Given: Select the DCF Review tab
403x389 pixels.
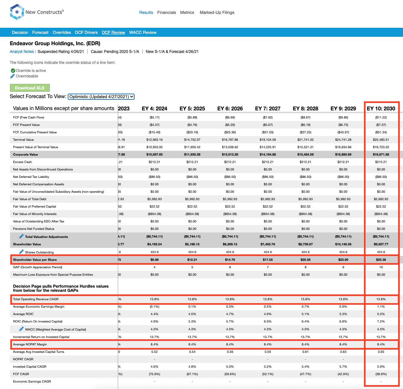Looking at the screenshot, I should (114, 33).
